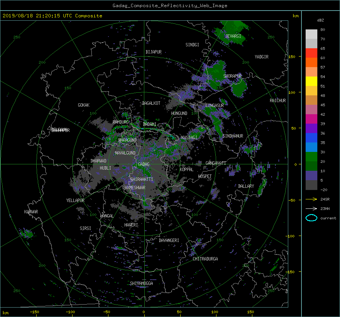Click the RAMDURG label
The height and width of the screenshot is (317, 340).
pos(121,122)
